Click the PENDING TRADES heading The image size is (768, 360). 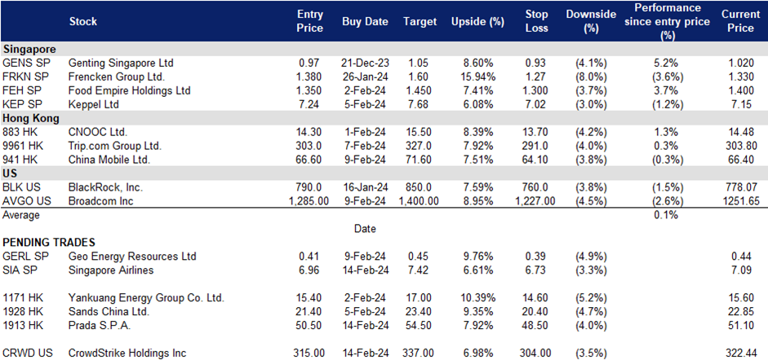click(49, 242)
